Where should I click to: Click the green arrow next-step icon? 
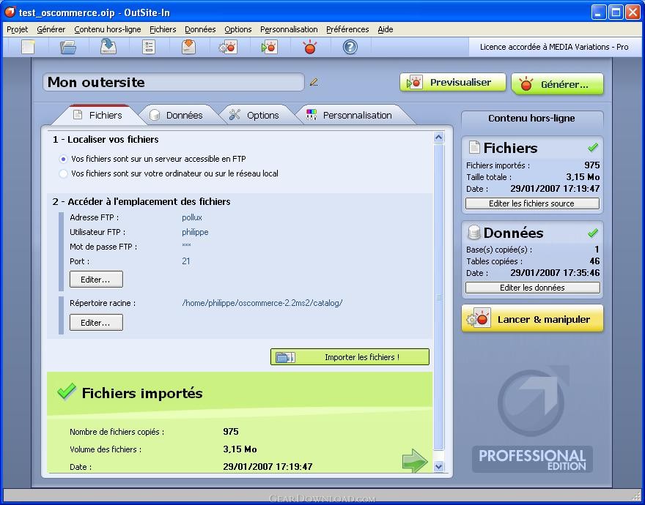tap(415, 460)
